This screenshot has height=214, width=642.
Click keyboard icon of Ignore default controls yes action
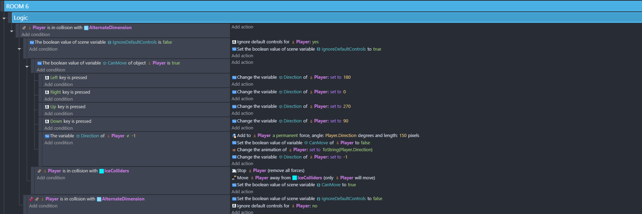[234, 42]
